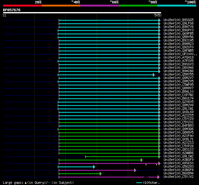Open the UniRef100_B9SGG5 hit label
199x185 pixels.
178,20
